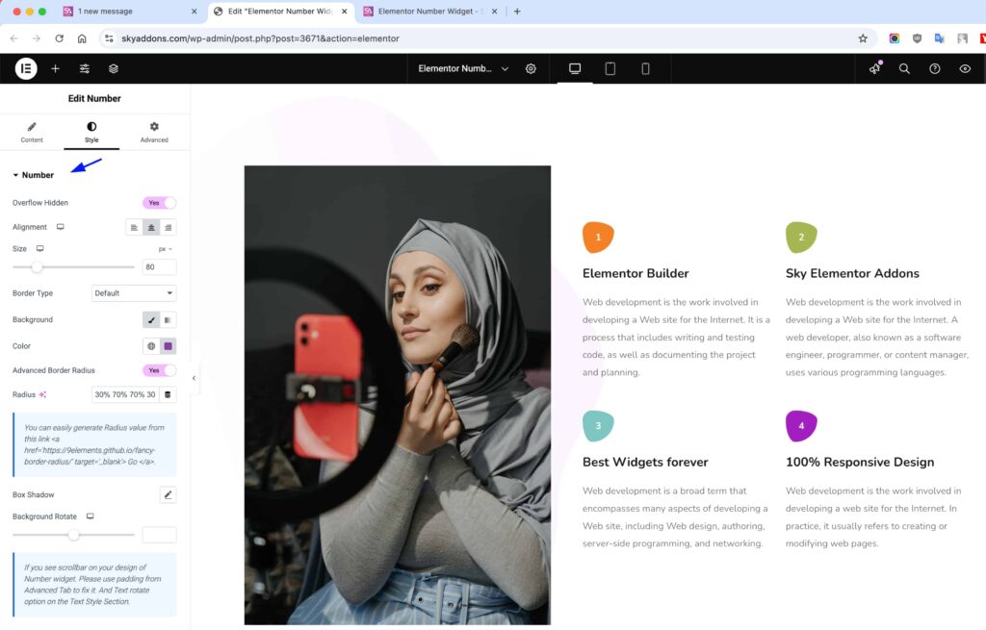The width and height of the screenshot is (986, 630).
Task: Select gradient background type icon
Action: (168, 319)
